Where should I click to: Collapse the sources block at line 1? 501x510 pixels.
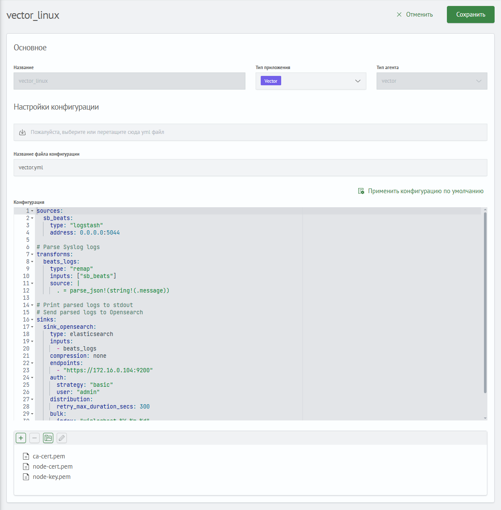32,211
